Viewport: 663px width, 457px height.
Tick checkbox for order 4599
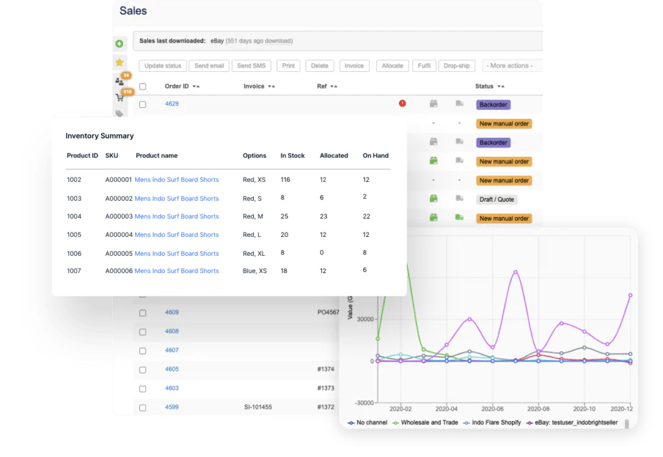click(143, 408)
